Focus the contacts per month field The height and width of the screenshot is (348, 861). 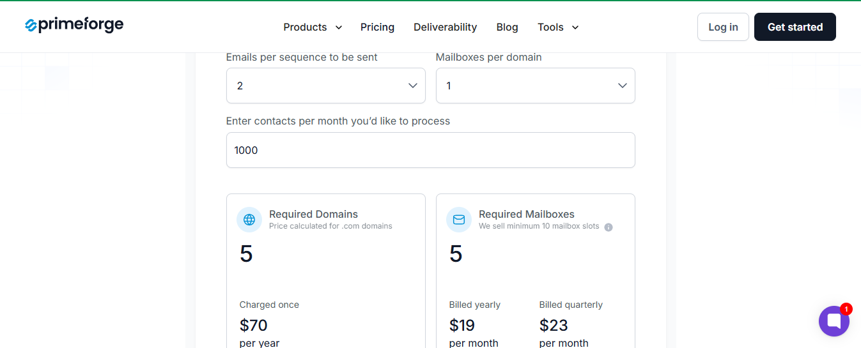[x=431, y=150]
